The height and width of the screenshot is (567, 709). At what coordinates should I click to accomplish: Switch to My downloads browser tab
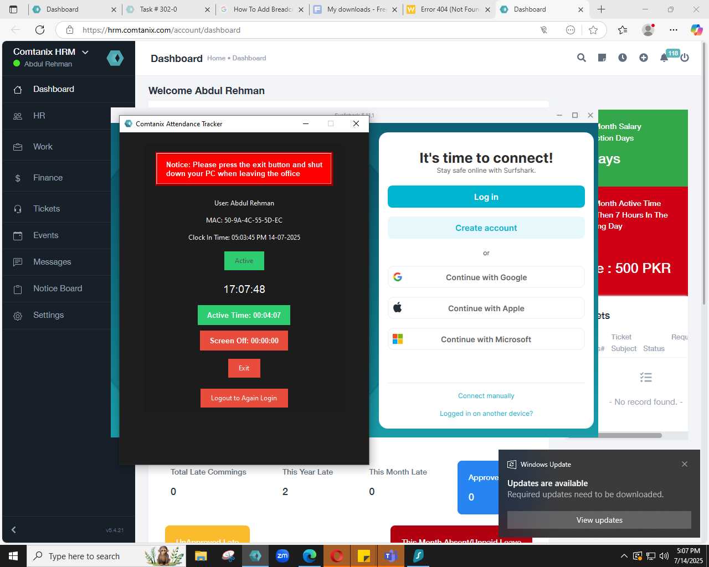[356, 9]
